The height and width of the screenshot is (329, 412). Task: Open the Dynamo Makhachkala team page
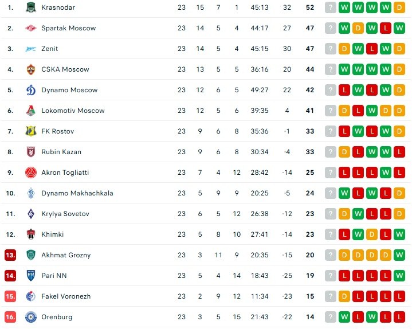point(77,193)
